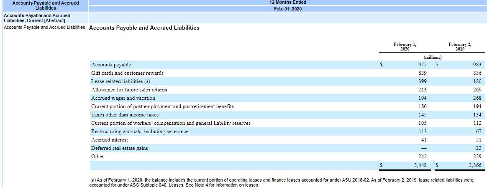Screen dimensions: 487x187
Task: Select the 'Feb. 01, 2020' period header
Action: coord(287,9)
